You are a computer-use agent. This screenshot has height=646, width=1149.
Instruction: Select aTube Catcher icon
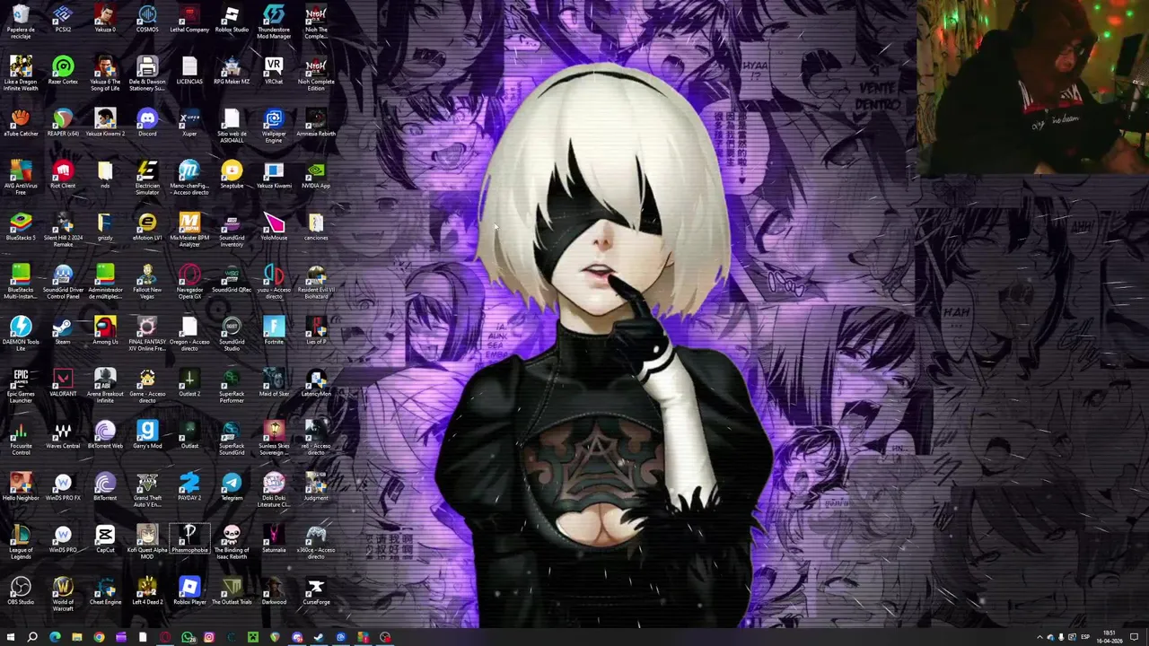coord(21,123)
